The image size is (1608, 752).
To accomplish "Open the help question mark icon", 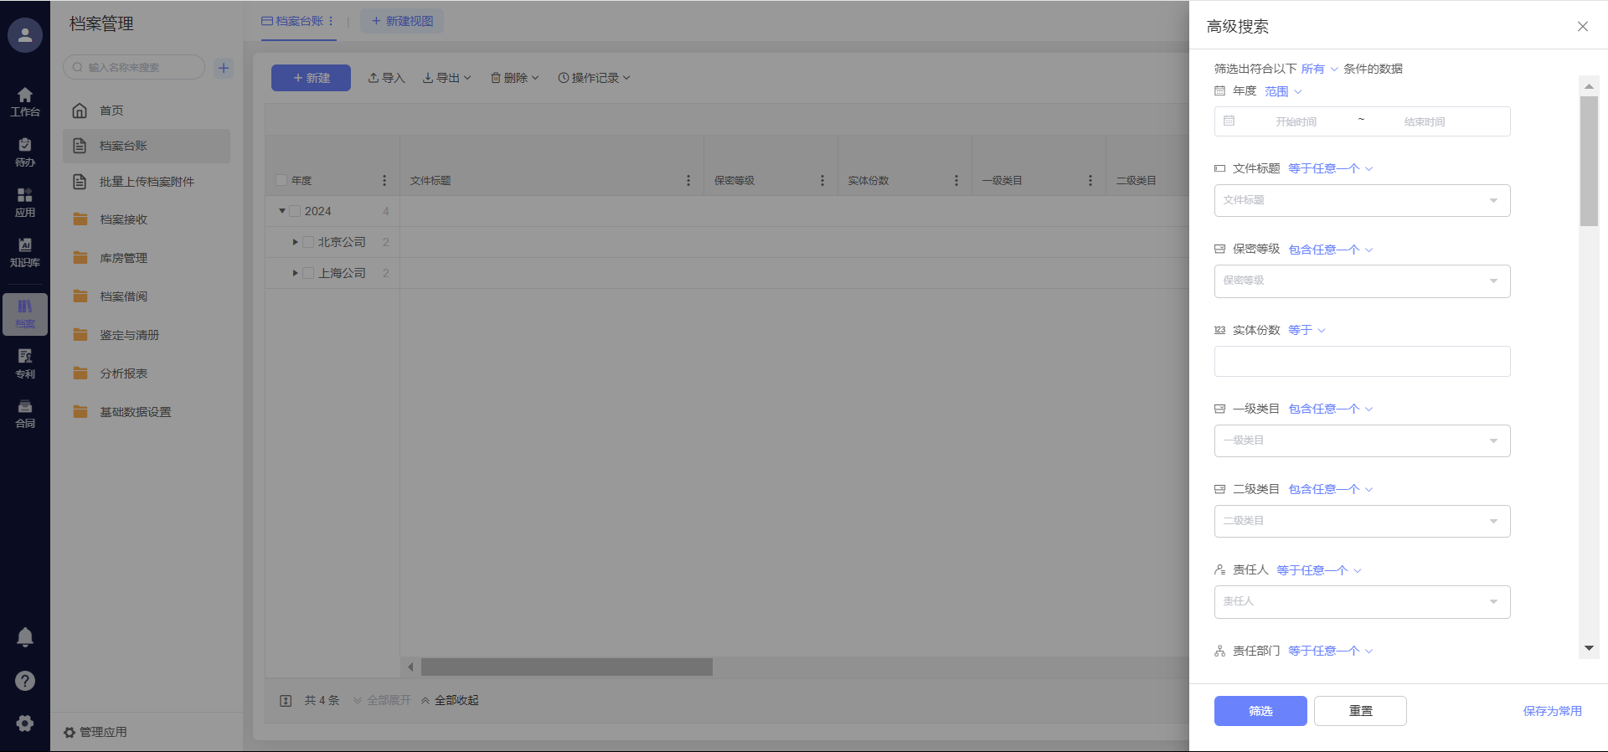I will click(x=25, y=681).
